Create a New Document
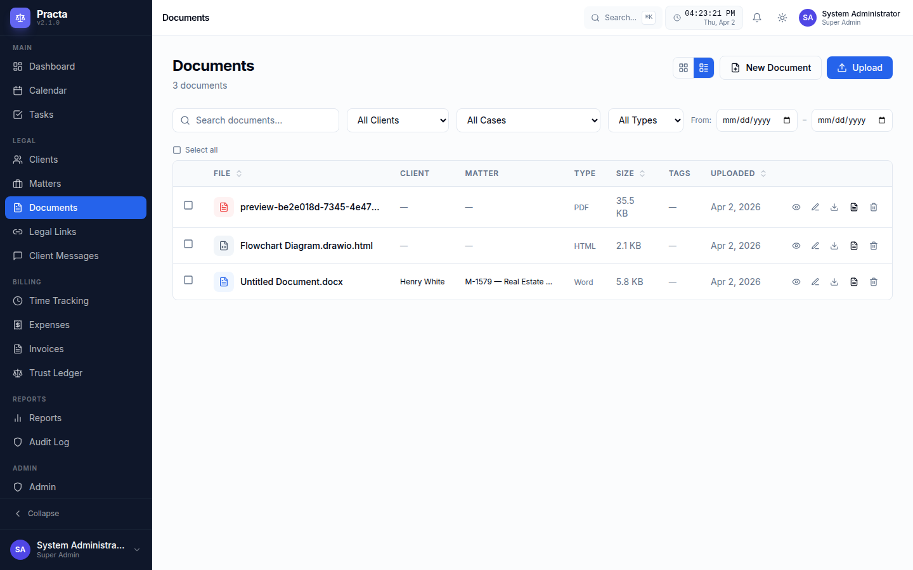The image size is (913, 570). tap(770, 68)
